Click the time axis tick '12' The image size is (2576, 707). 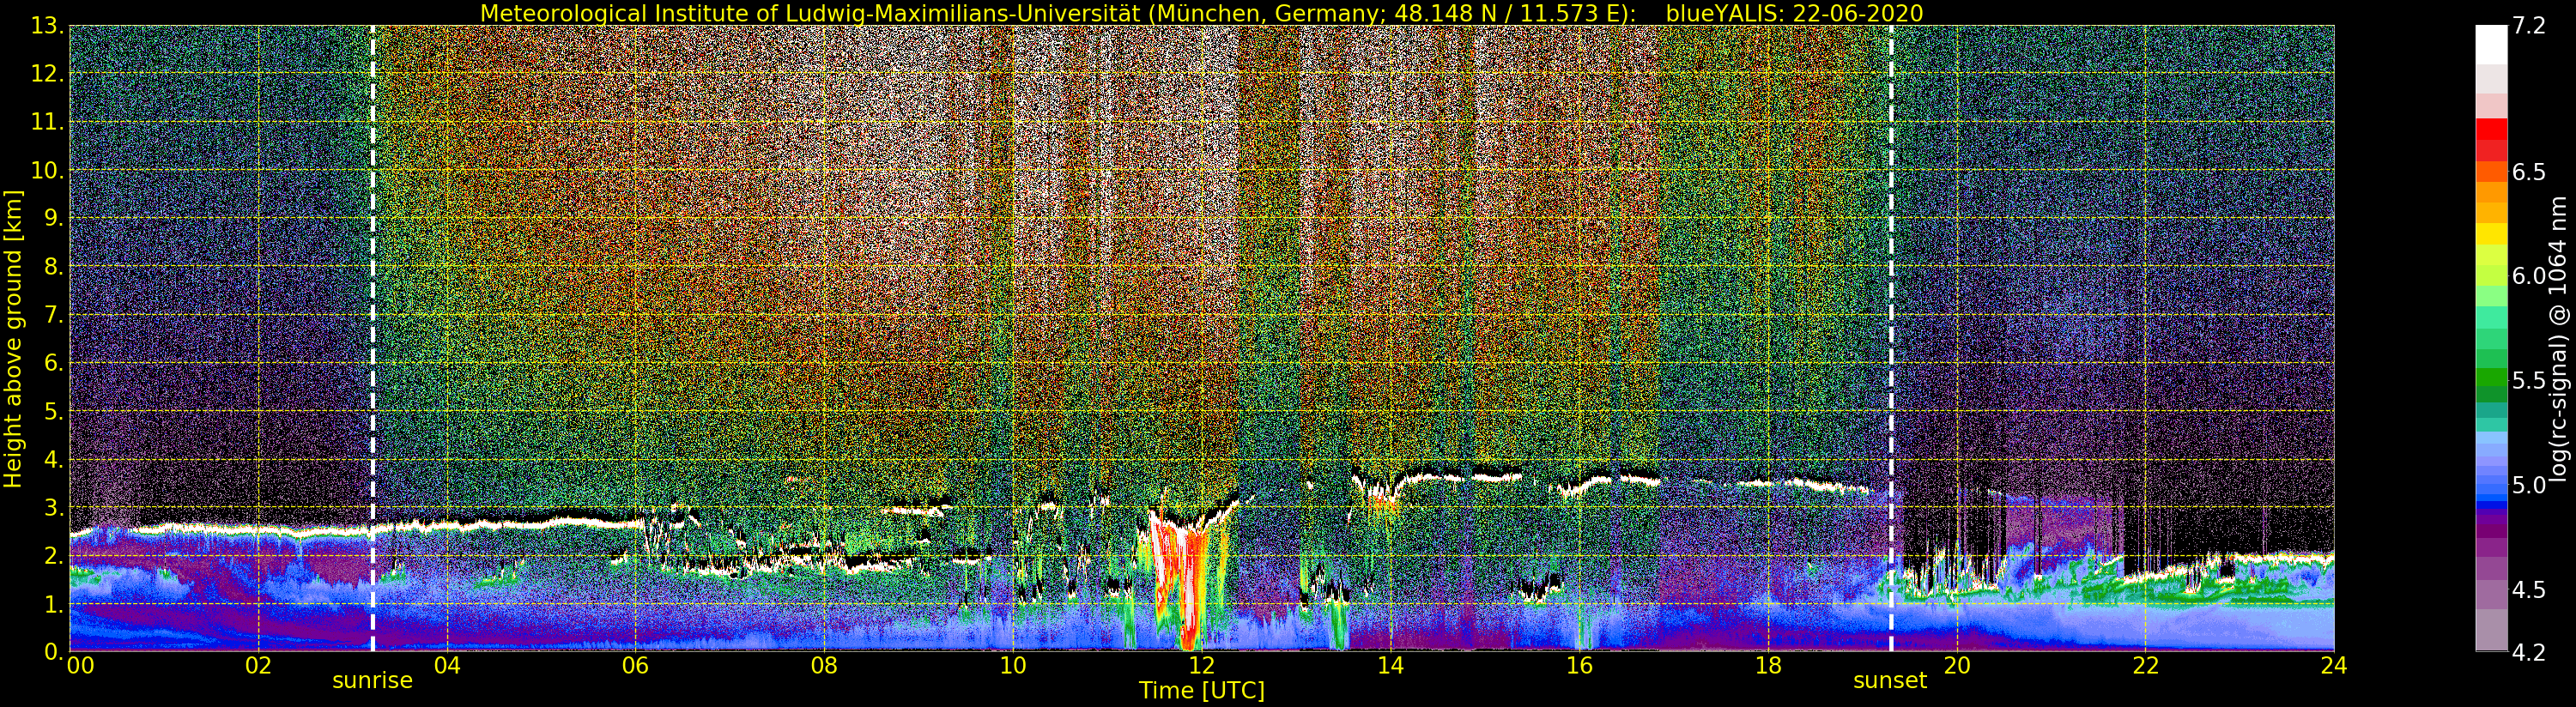[1202, 665]
